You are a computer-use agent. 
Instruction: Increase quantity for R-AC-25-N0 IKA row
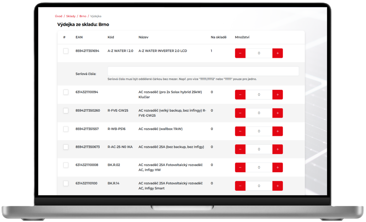point(277,149)
